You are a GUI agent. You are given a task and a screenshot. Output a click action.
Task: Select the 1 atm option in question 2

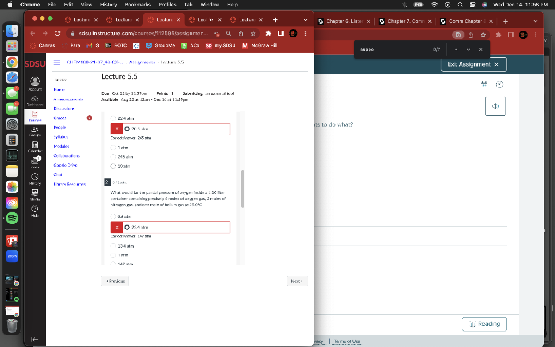(x=113, y=255)
